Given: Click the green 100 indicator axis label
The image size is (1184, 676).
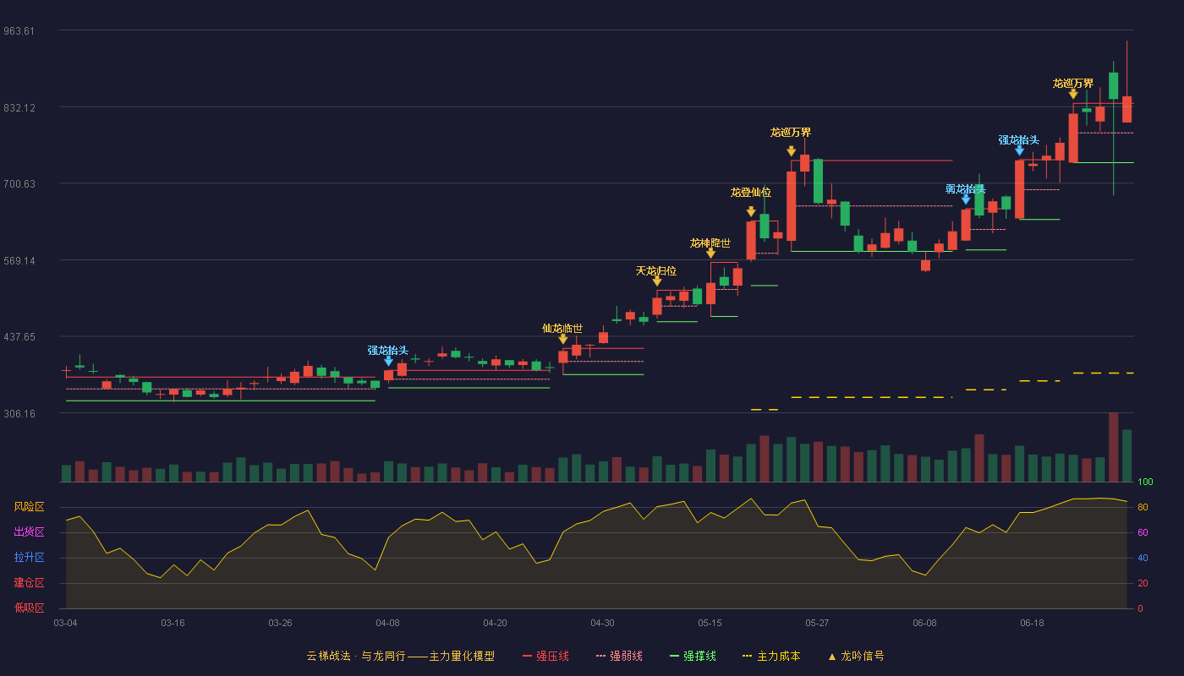Looking at the screenshot, I should click(x=1145, y=482).
